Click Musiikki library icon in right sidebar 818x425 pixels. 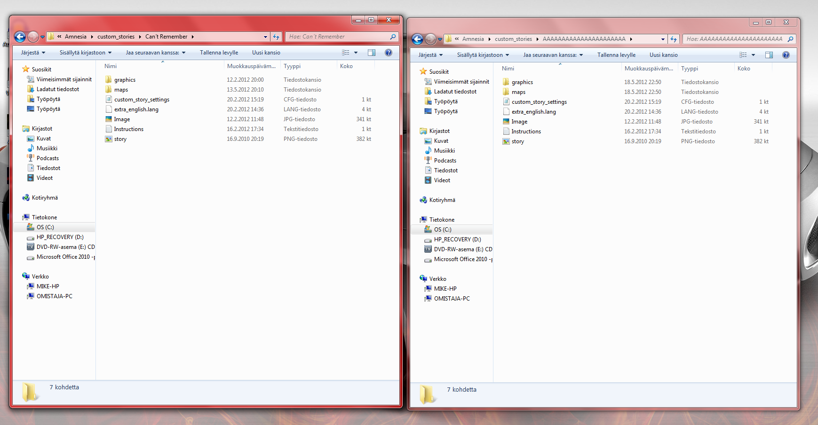point(428,151)
